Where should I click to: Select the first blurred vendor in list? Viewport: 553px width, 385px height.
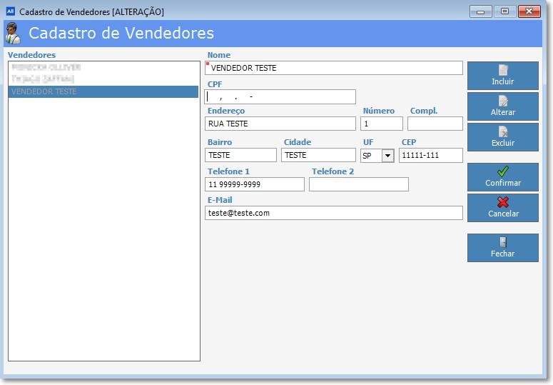[103, 67]
